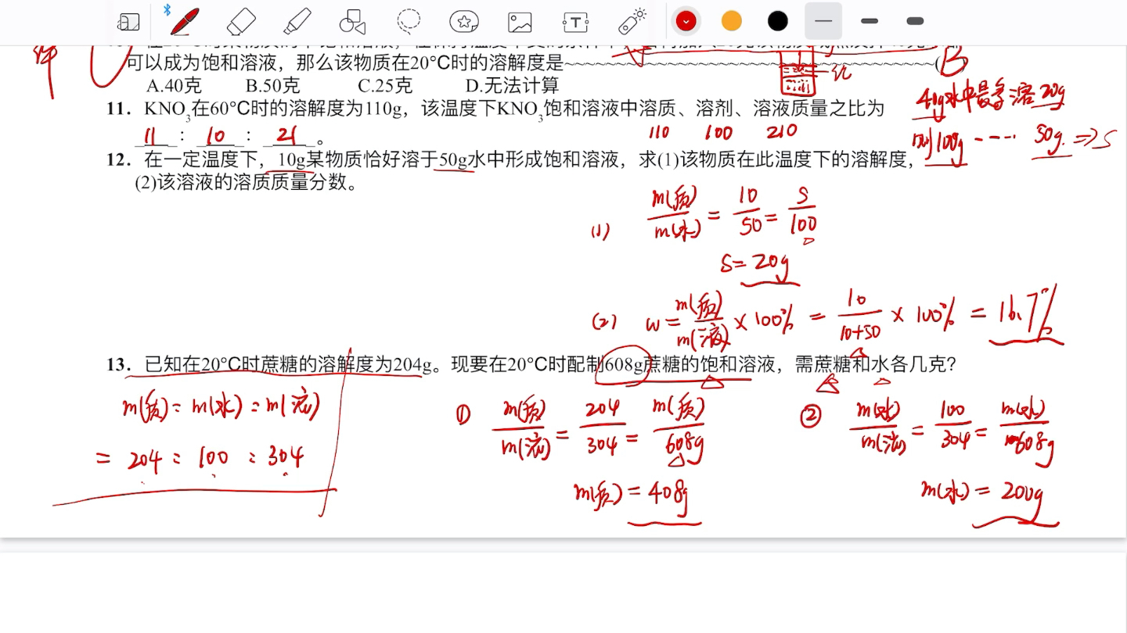Image resolution: width=1127 pixels, height=633 pixels.
Task: Click answer option B.50克
Action: click(x=272, y=85)
